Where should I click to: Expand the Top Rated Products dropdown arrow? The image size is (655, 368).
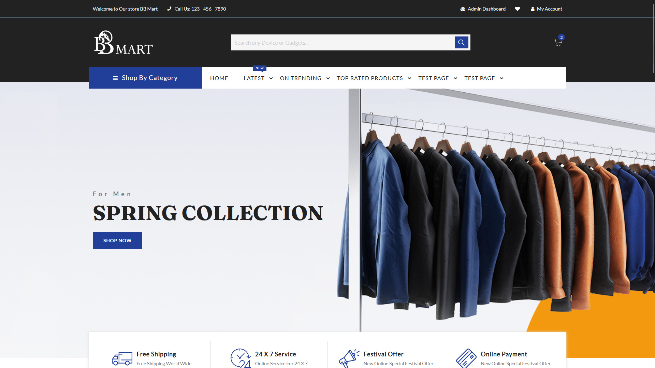(x=409, y=78)
